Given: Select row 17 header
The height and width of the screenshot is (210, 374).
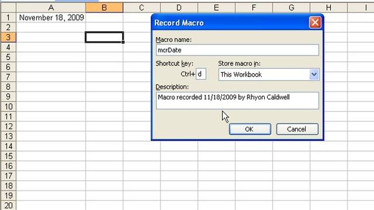Looking at the screenshot, I should pos(8,176).
